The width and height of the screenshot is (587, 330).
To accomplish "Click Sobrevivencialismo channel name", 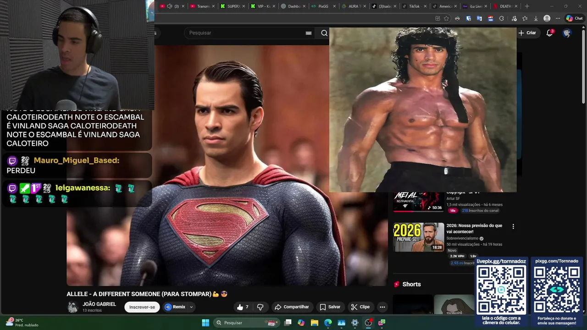I will pos(462,238).
